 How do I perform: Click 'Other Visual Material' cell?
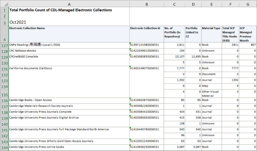[x=212, y=94]
